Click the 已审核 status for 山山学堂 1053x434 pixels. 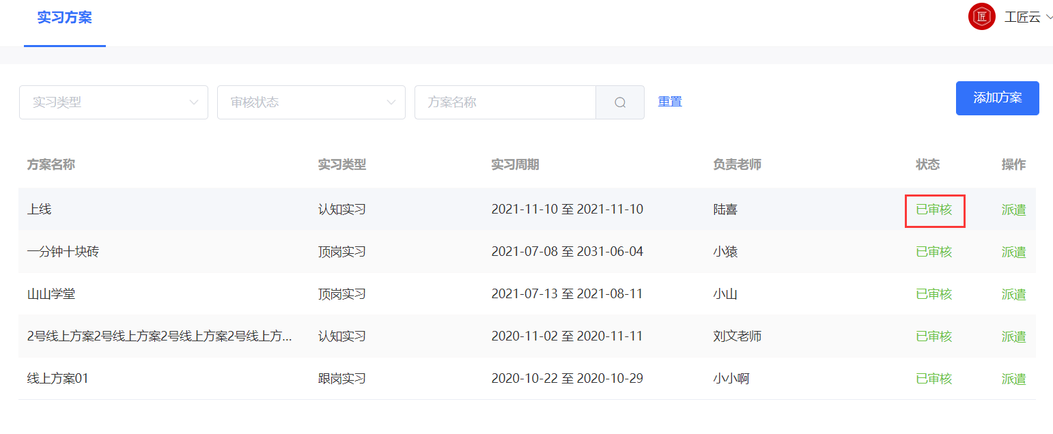(x=933, y=293)
